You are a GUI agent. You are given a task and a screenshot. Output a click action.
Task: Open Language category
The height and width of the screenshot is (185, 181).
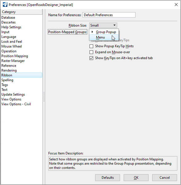pos(22,37)
